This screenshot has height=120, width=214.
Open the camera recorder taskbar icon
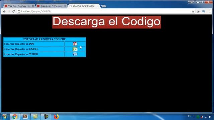point(46,117)
